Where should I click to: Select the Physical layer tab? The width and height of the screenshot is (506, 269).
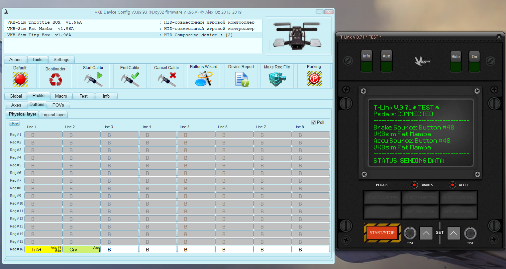tap(23, 114)
